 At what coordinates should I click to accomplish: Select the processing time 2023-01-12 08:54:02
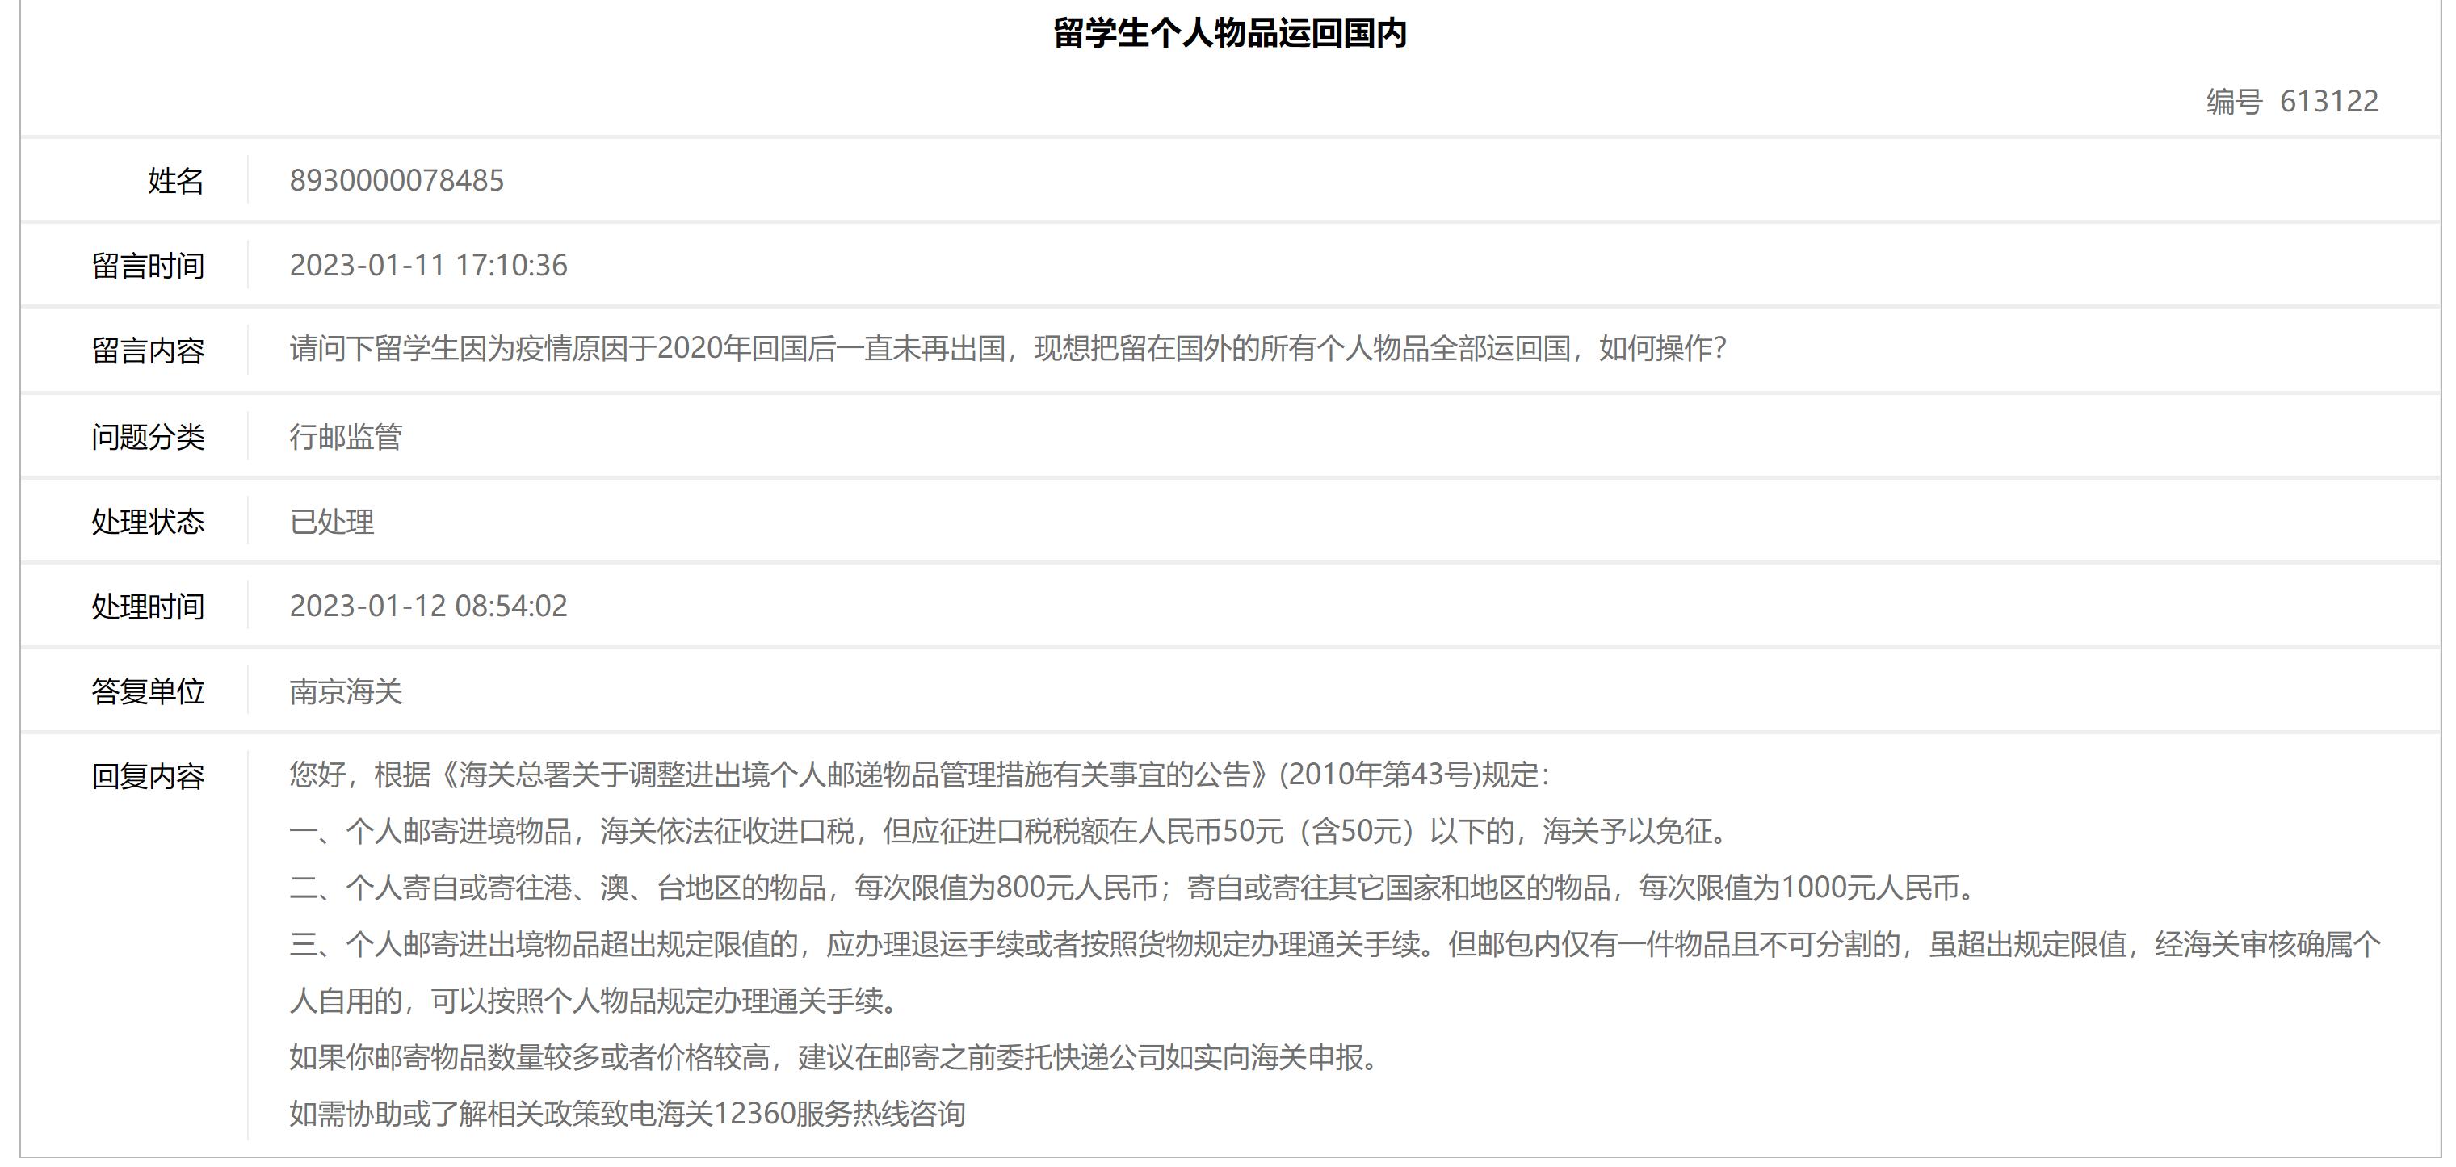coord(430,607)
